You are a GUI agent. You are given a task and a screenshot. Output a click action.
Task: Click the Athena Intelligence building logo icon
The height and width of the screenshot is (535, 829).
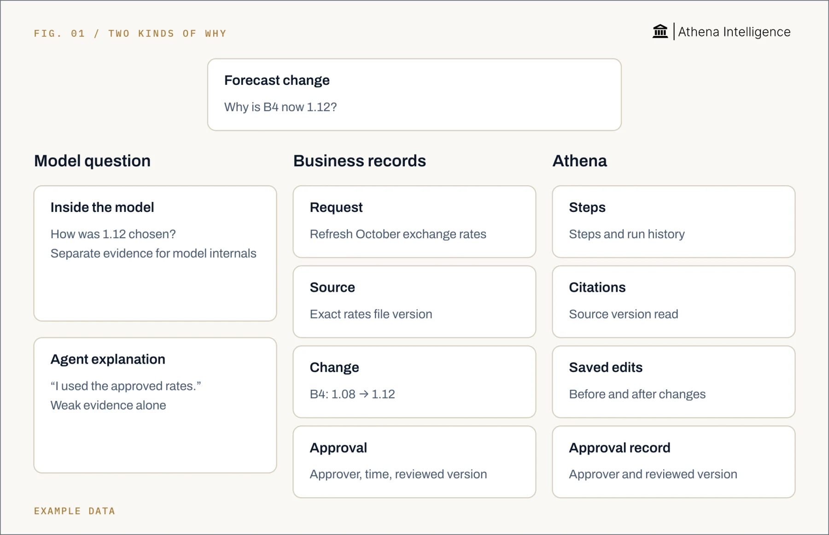coord(660,31)
